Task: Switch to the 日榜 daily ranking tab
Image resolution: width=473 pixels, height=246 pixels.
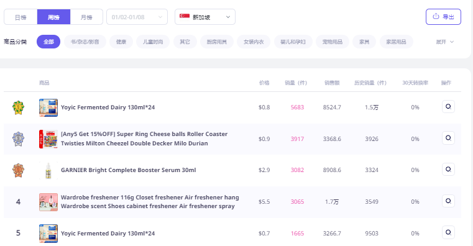Action: [x=21, y=17]
